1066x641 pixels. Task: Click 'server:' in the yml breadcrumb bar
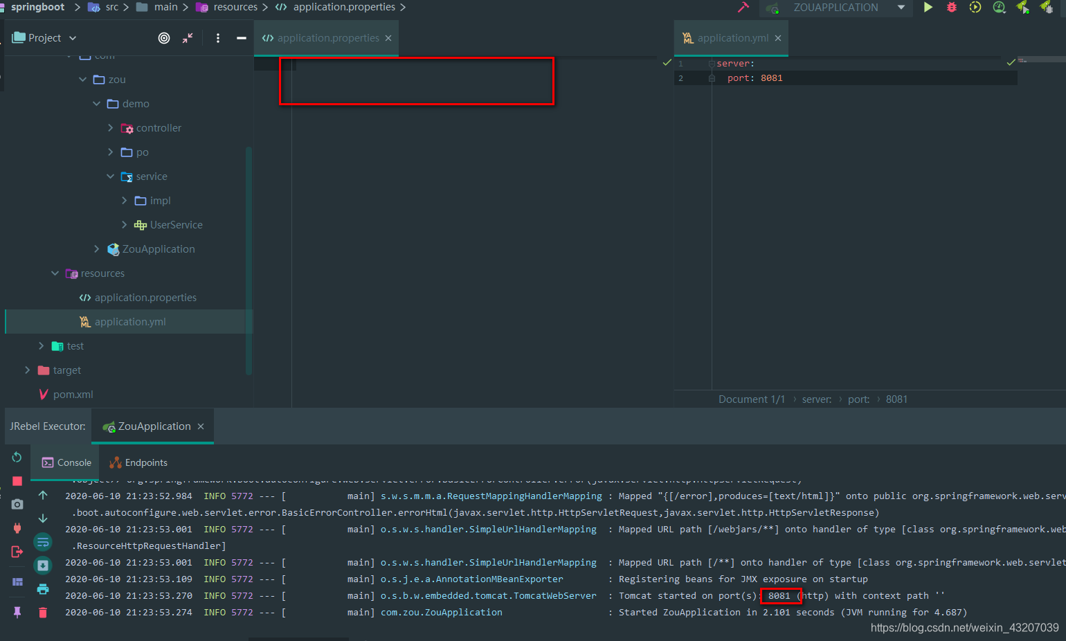point(817,399)
